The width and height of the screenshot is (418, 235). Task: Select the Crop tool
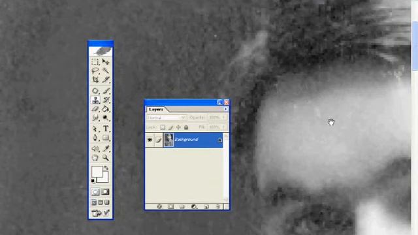point(95,80)
